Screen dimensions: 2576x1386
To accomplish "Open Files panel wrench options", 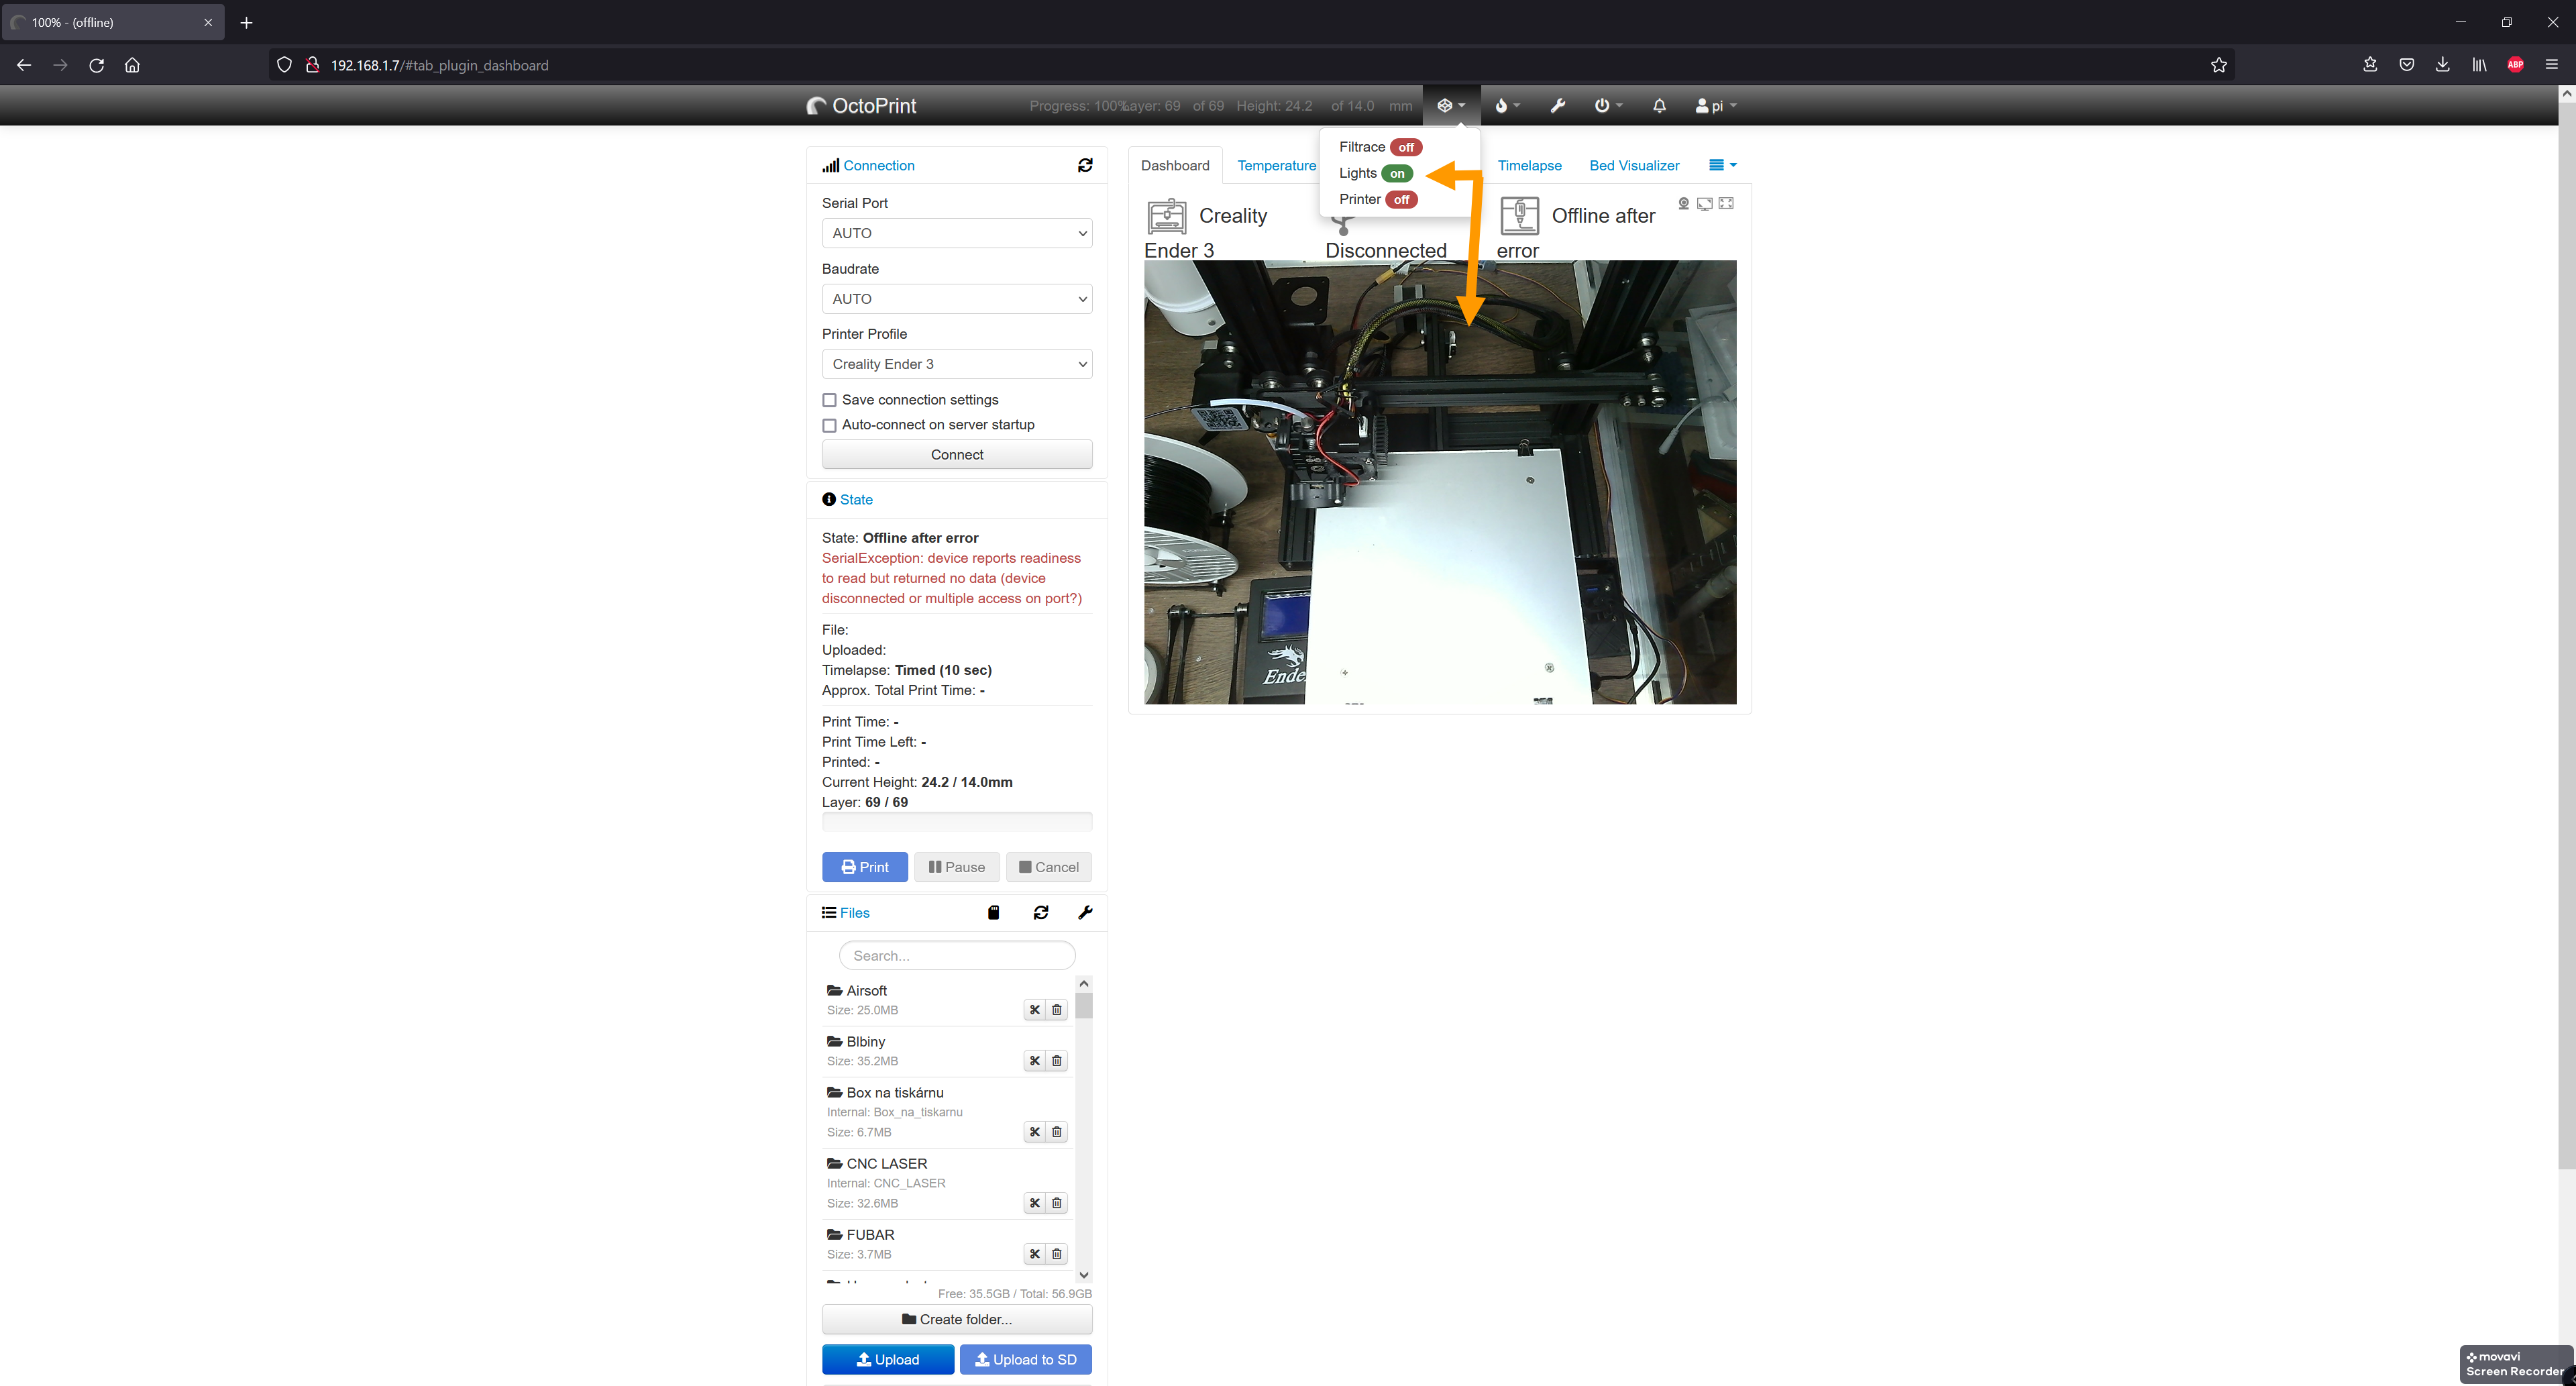I will click(1085, 912).
